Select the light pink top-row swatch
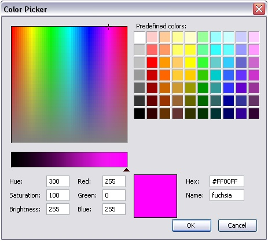 152,37
